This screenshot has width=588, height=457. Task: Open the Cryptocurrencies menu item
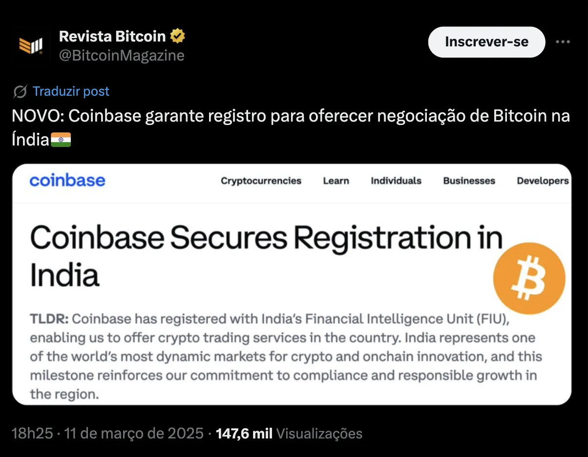pyautogui.click(x=261, y=181)
